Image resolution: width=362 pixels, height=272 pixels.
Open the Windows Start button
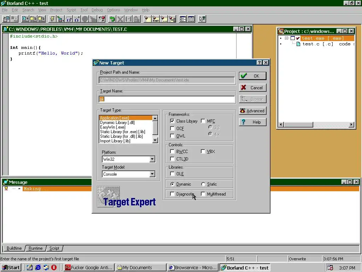[11, 268]
